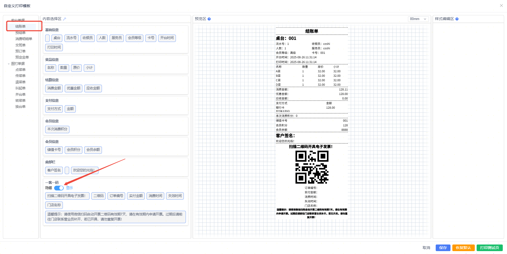This screenshot has width=507, height=254.
Task: Click the 订单编号 field tag
Action: pyautogui.click(x=116, y=196)
